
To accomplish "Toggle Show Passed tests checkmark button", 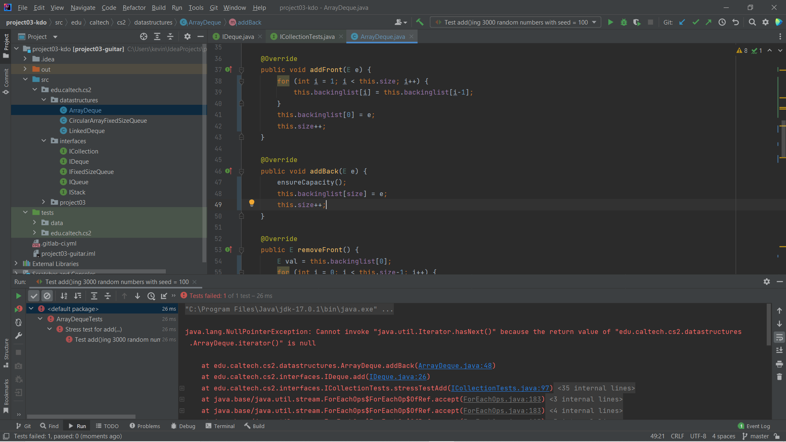I will (34, 296).
